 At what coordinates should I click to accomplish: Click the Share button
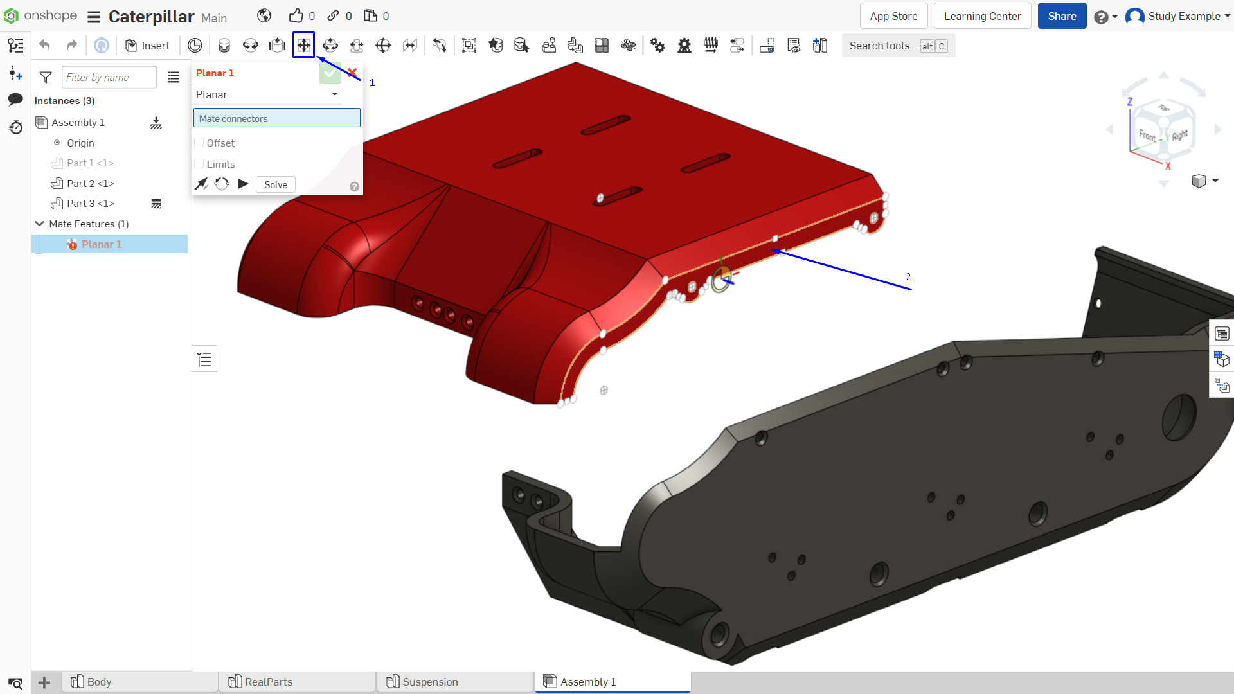(x=1062, y=16)
